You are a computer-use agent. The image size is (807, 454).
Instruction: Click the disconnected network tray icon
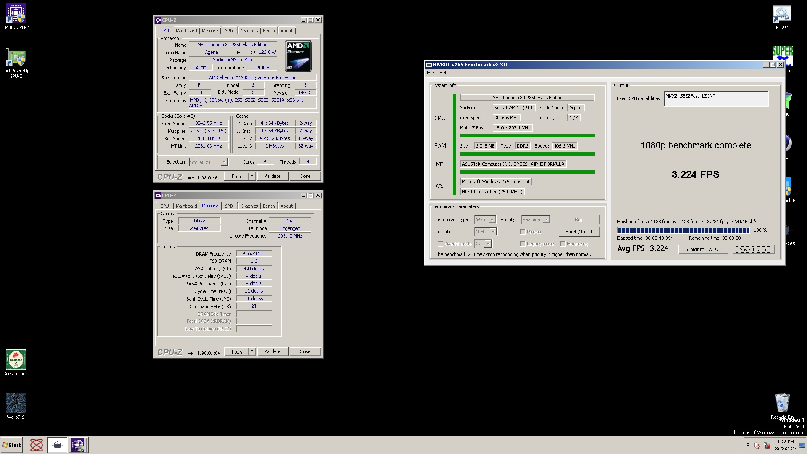click(767, 445)
